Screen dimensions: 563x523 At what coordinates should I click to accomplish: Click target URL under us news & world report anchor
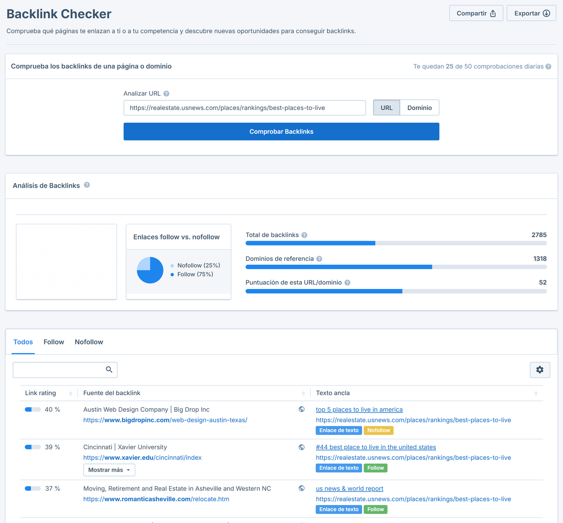413,499
